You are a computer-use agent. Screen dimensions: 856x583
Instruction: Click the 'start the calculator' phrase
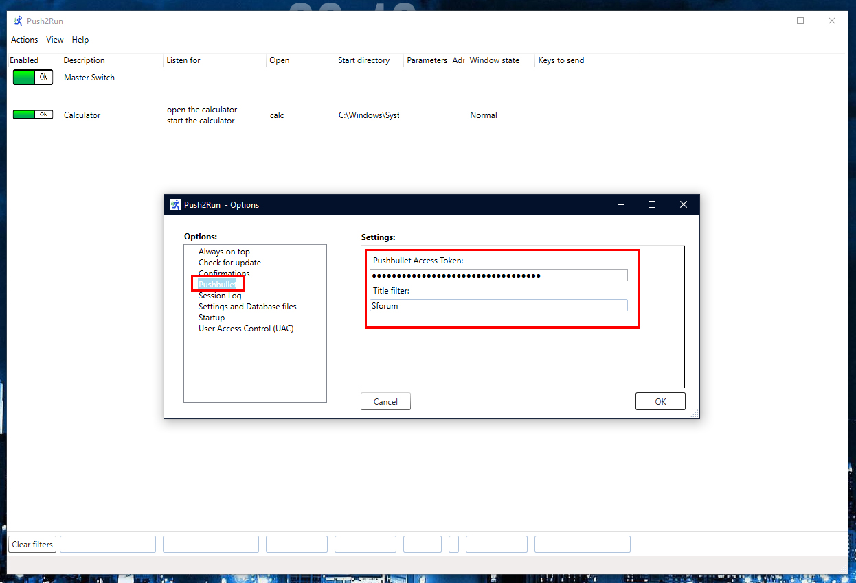tap(201, 121)
